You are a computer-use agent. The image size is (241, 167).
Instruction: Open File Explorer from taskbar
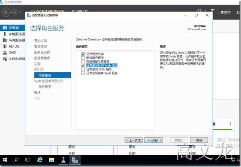[52, 160]
